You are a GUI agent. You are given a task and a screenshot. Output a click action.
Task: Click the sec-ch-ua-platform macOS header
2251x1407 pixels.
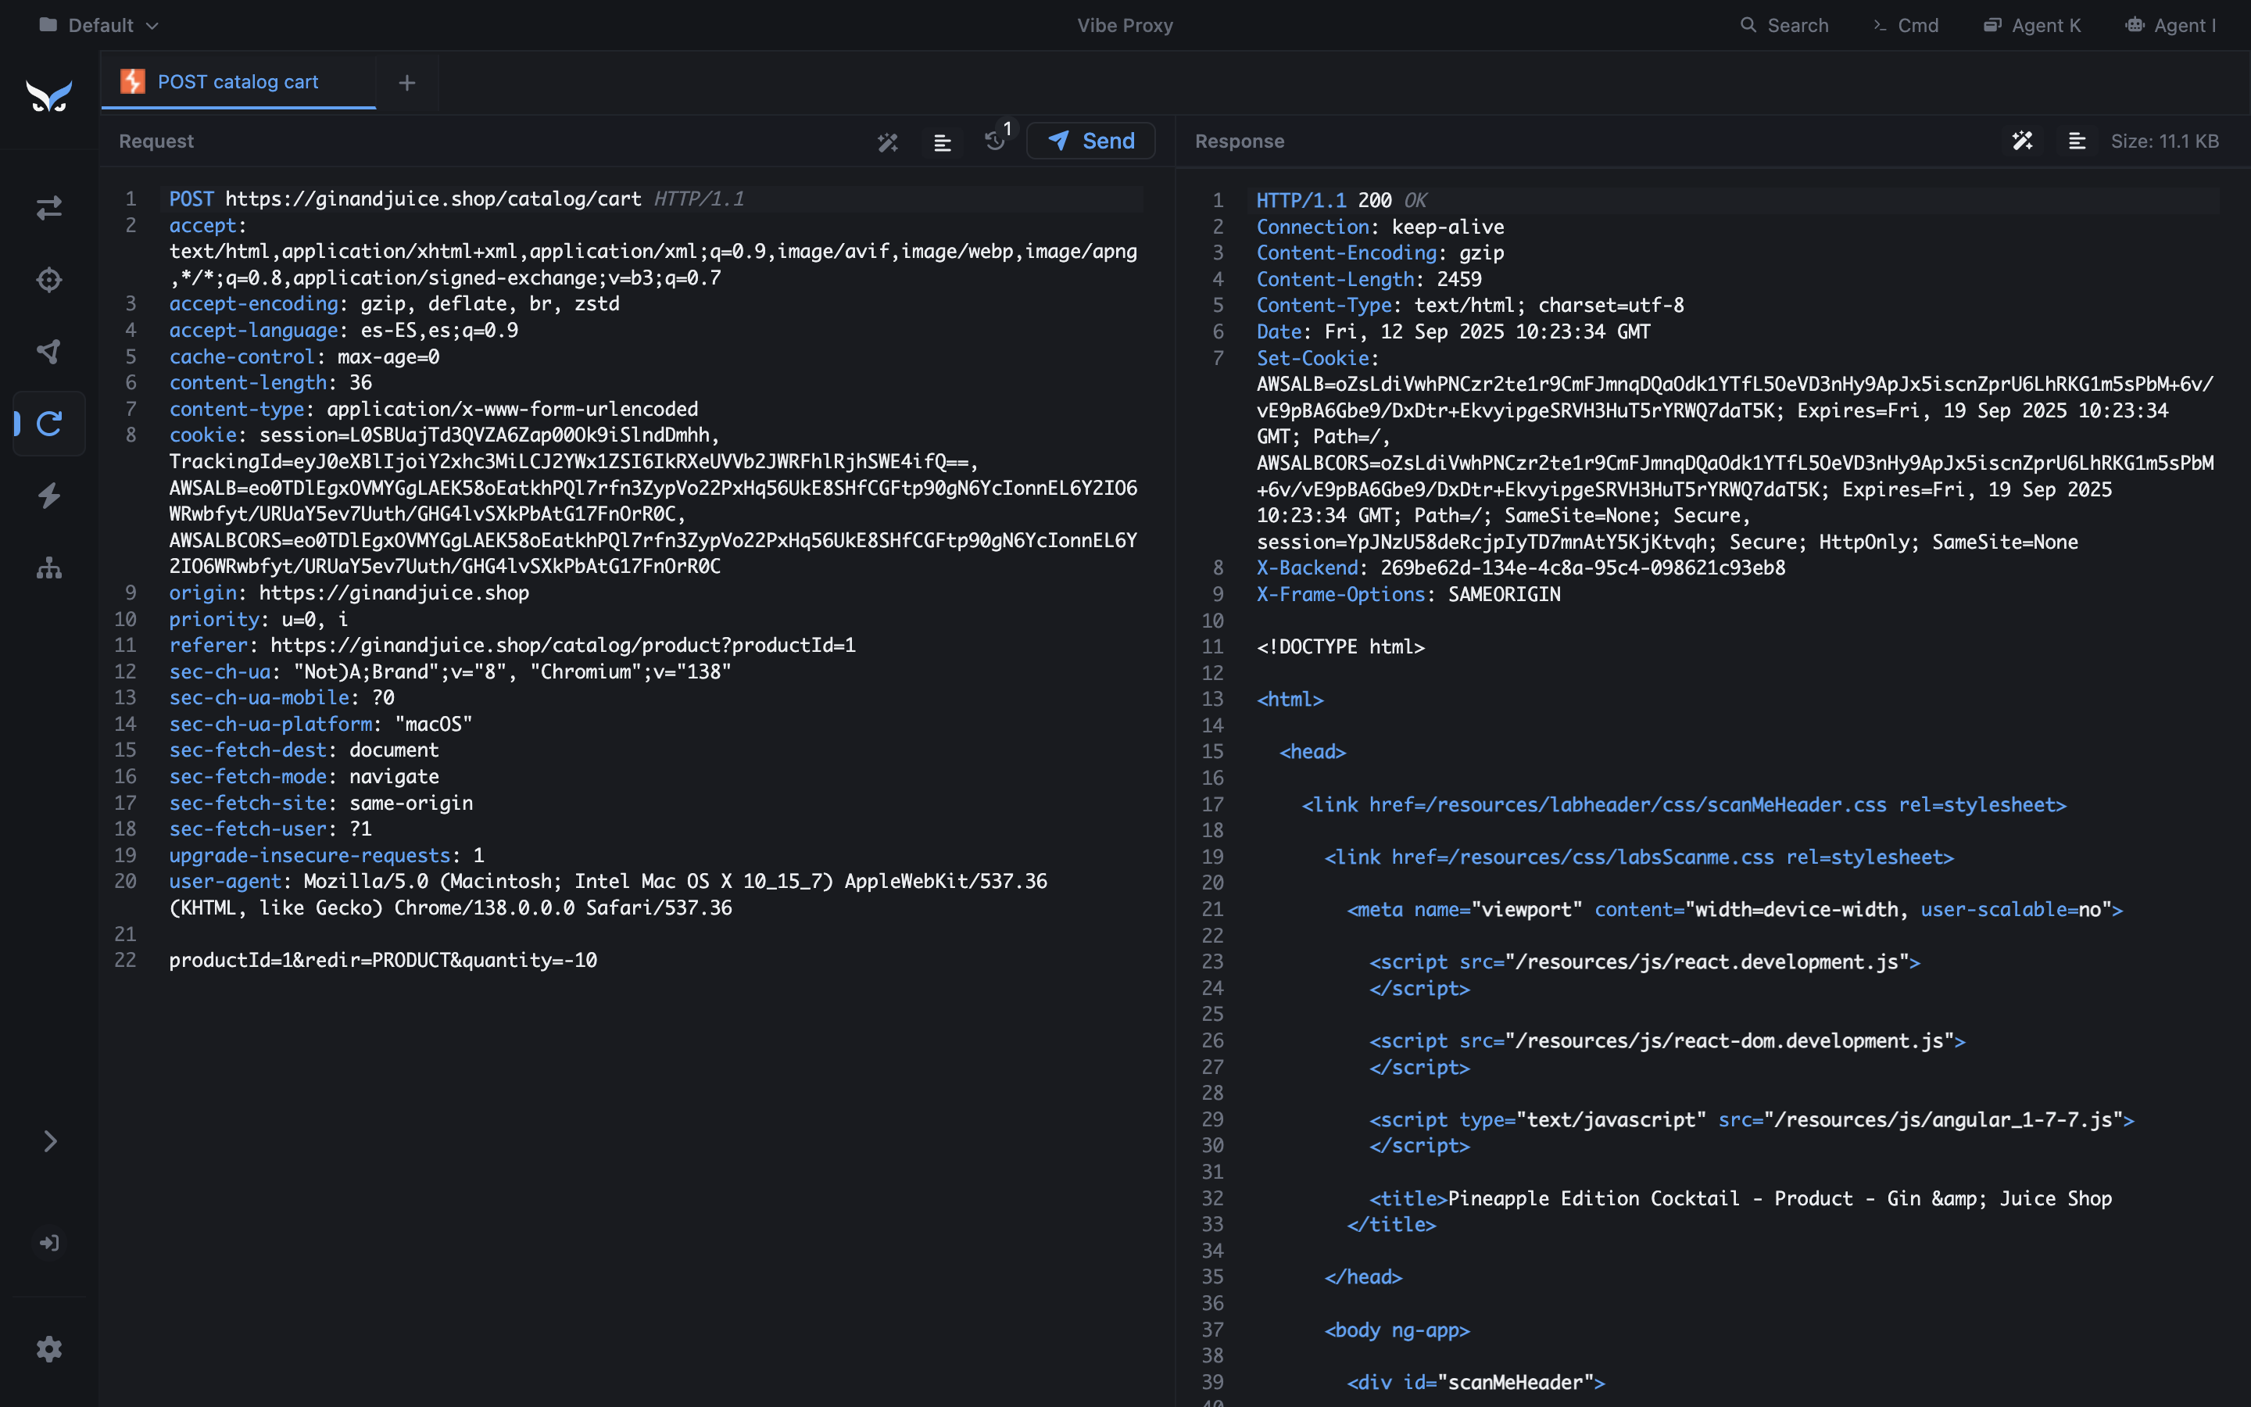[321, 724]
